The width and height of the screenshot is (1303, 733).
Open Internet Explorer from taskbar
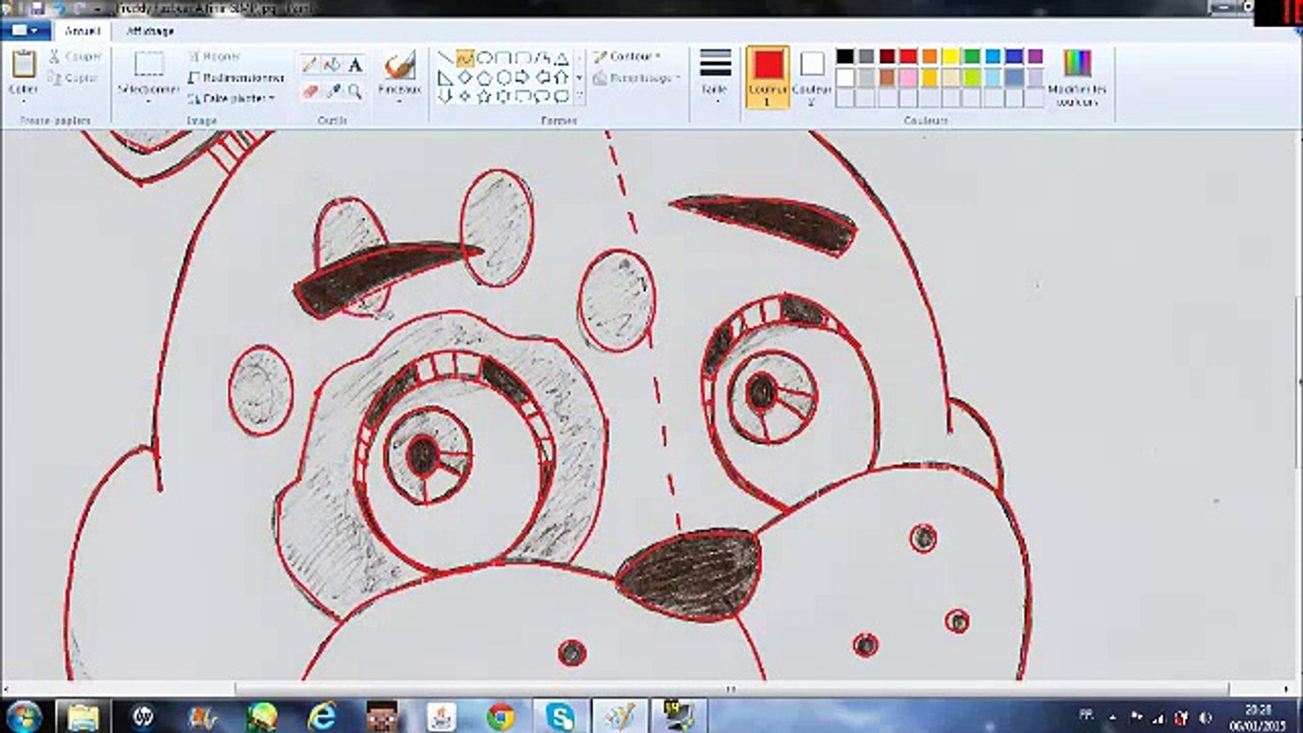click(x=322, y=716)
